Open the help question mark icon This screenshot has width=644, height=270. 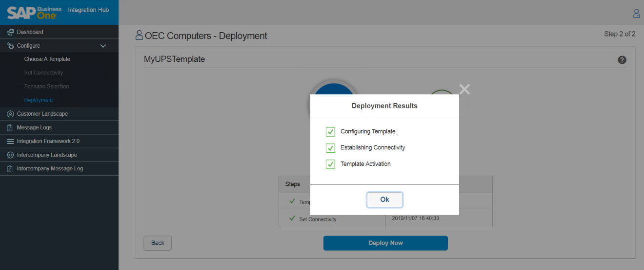click(x=622, y=60)
